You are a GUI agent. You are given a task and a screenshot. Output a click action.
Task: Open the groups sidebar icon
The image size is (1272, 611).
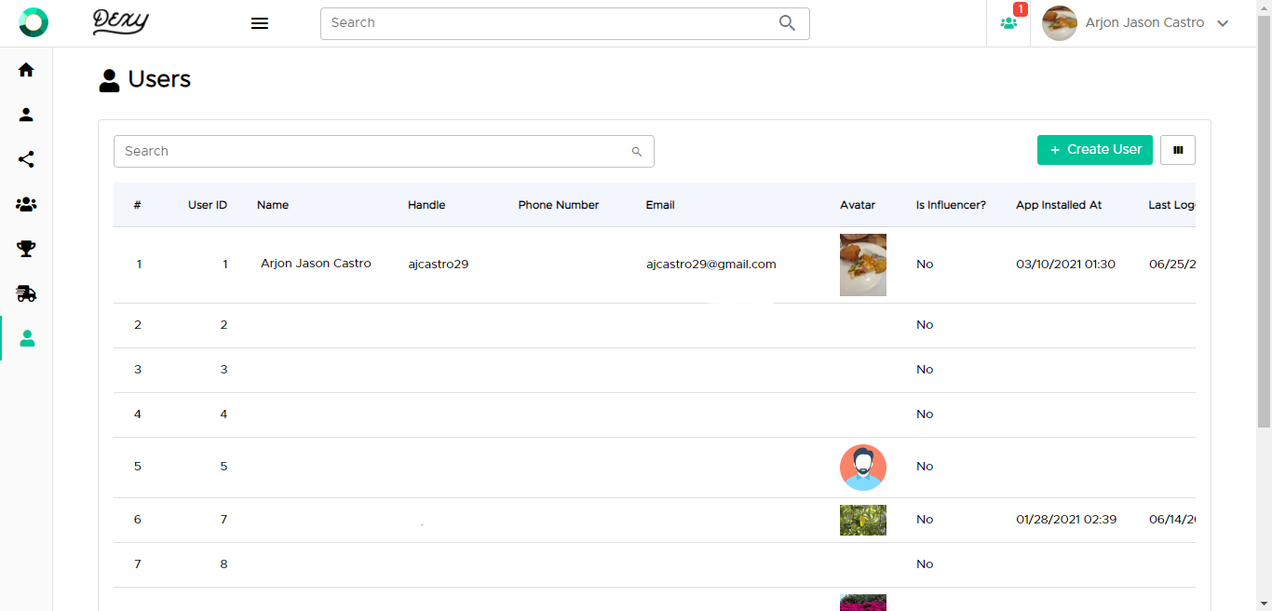tap(26, 204)
